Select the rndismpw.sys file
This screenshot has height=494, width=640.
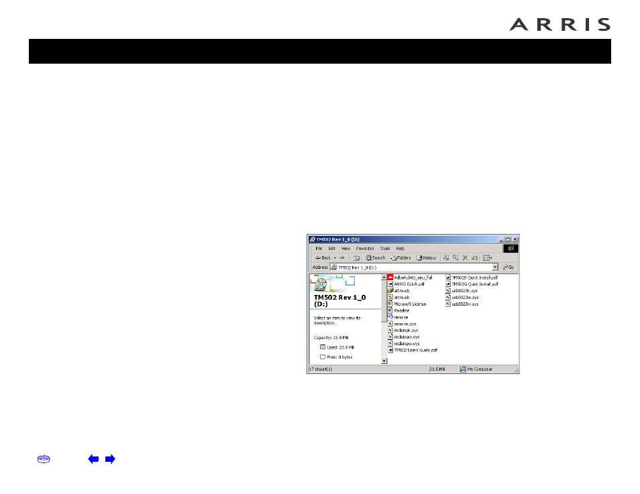click(404, 343)
